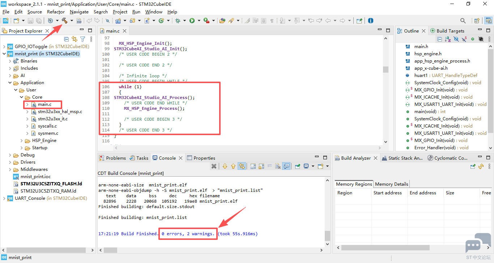The width and height of the screenshot is (494, 263).
Task: Open the toolbar Search magnifier icon
Action: tap(463, 21)
